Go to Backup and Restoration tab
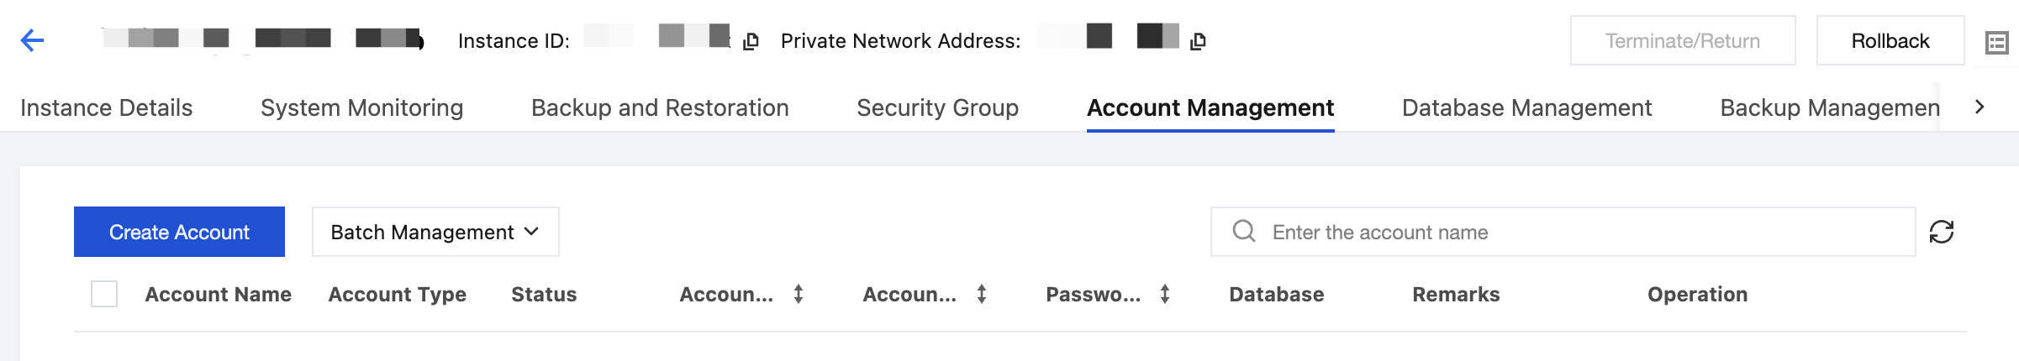The width and height of the screenshot is (2019, 361). [x=660, y=108]
